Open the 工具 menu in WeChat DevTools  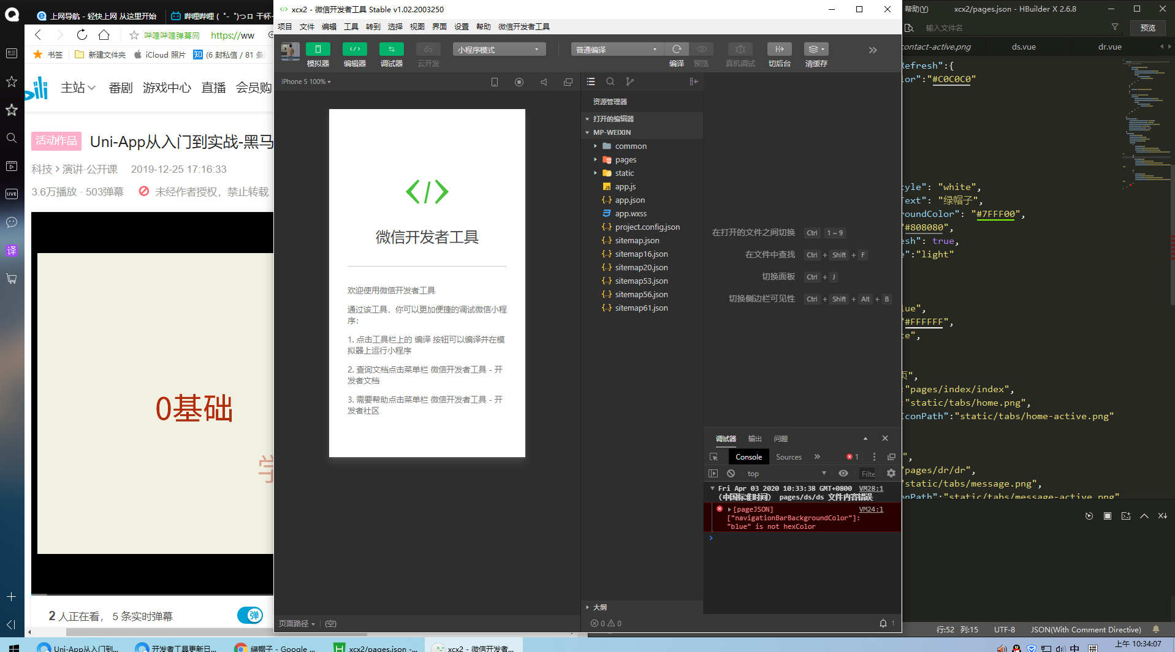[x=351, y=26]
